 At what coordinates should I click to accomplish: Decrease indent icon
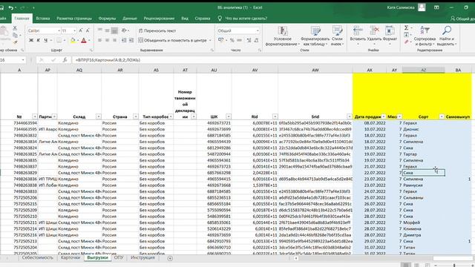pyautogui.click(x=124, y=40)
